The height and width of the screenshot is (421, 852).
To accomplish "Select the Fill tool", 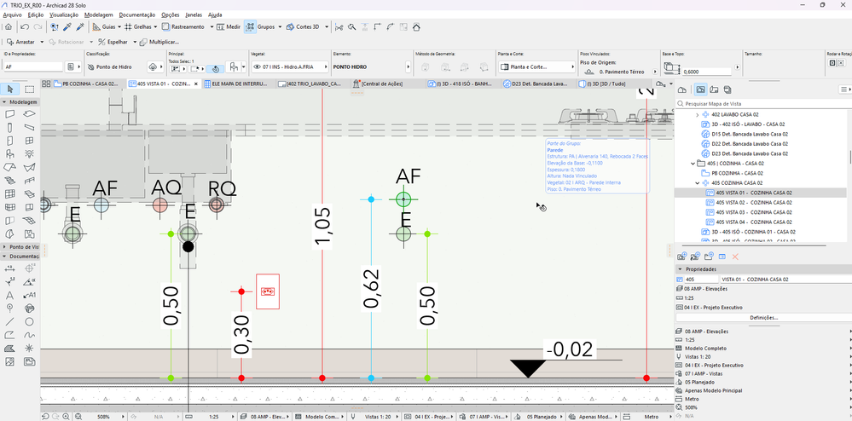I will point(9,349).
